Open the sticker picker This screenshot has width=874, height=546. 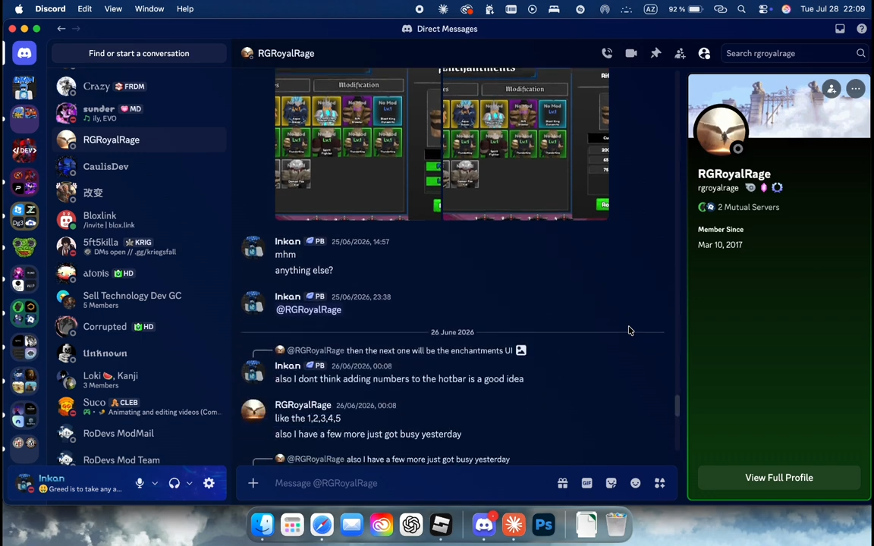pyautogui.click(x=611, y=483)
